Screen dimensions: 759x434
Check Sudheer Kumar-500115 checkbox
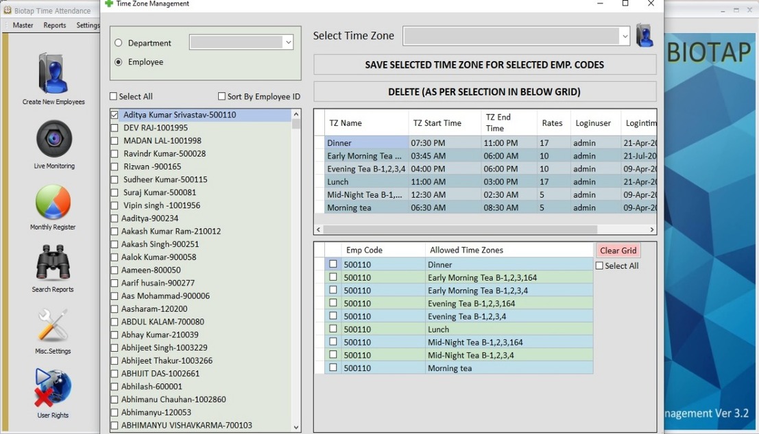pyautogui.click(x=115, y=180)
